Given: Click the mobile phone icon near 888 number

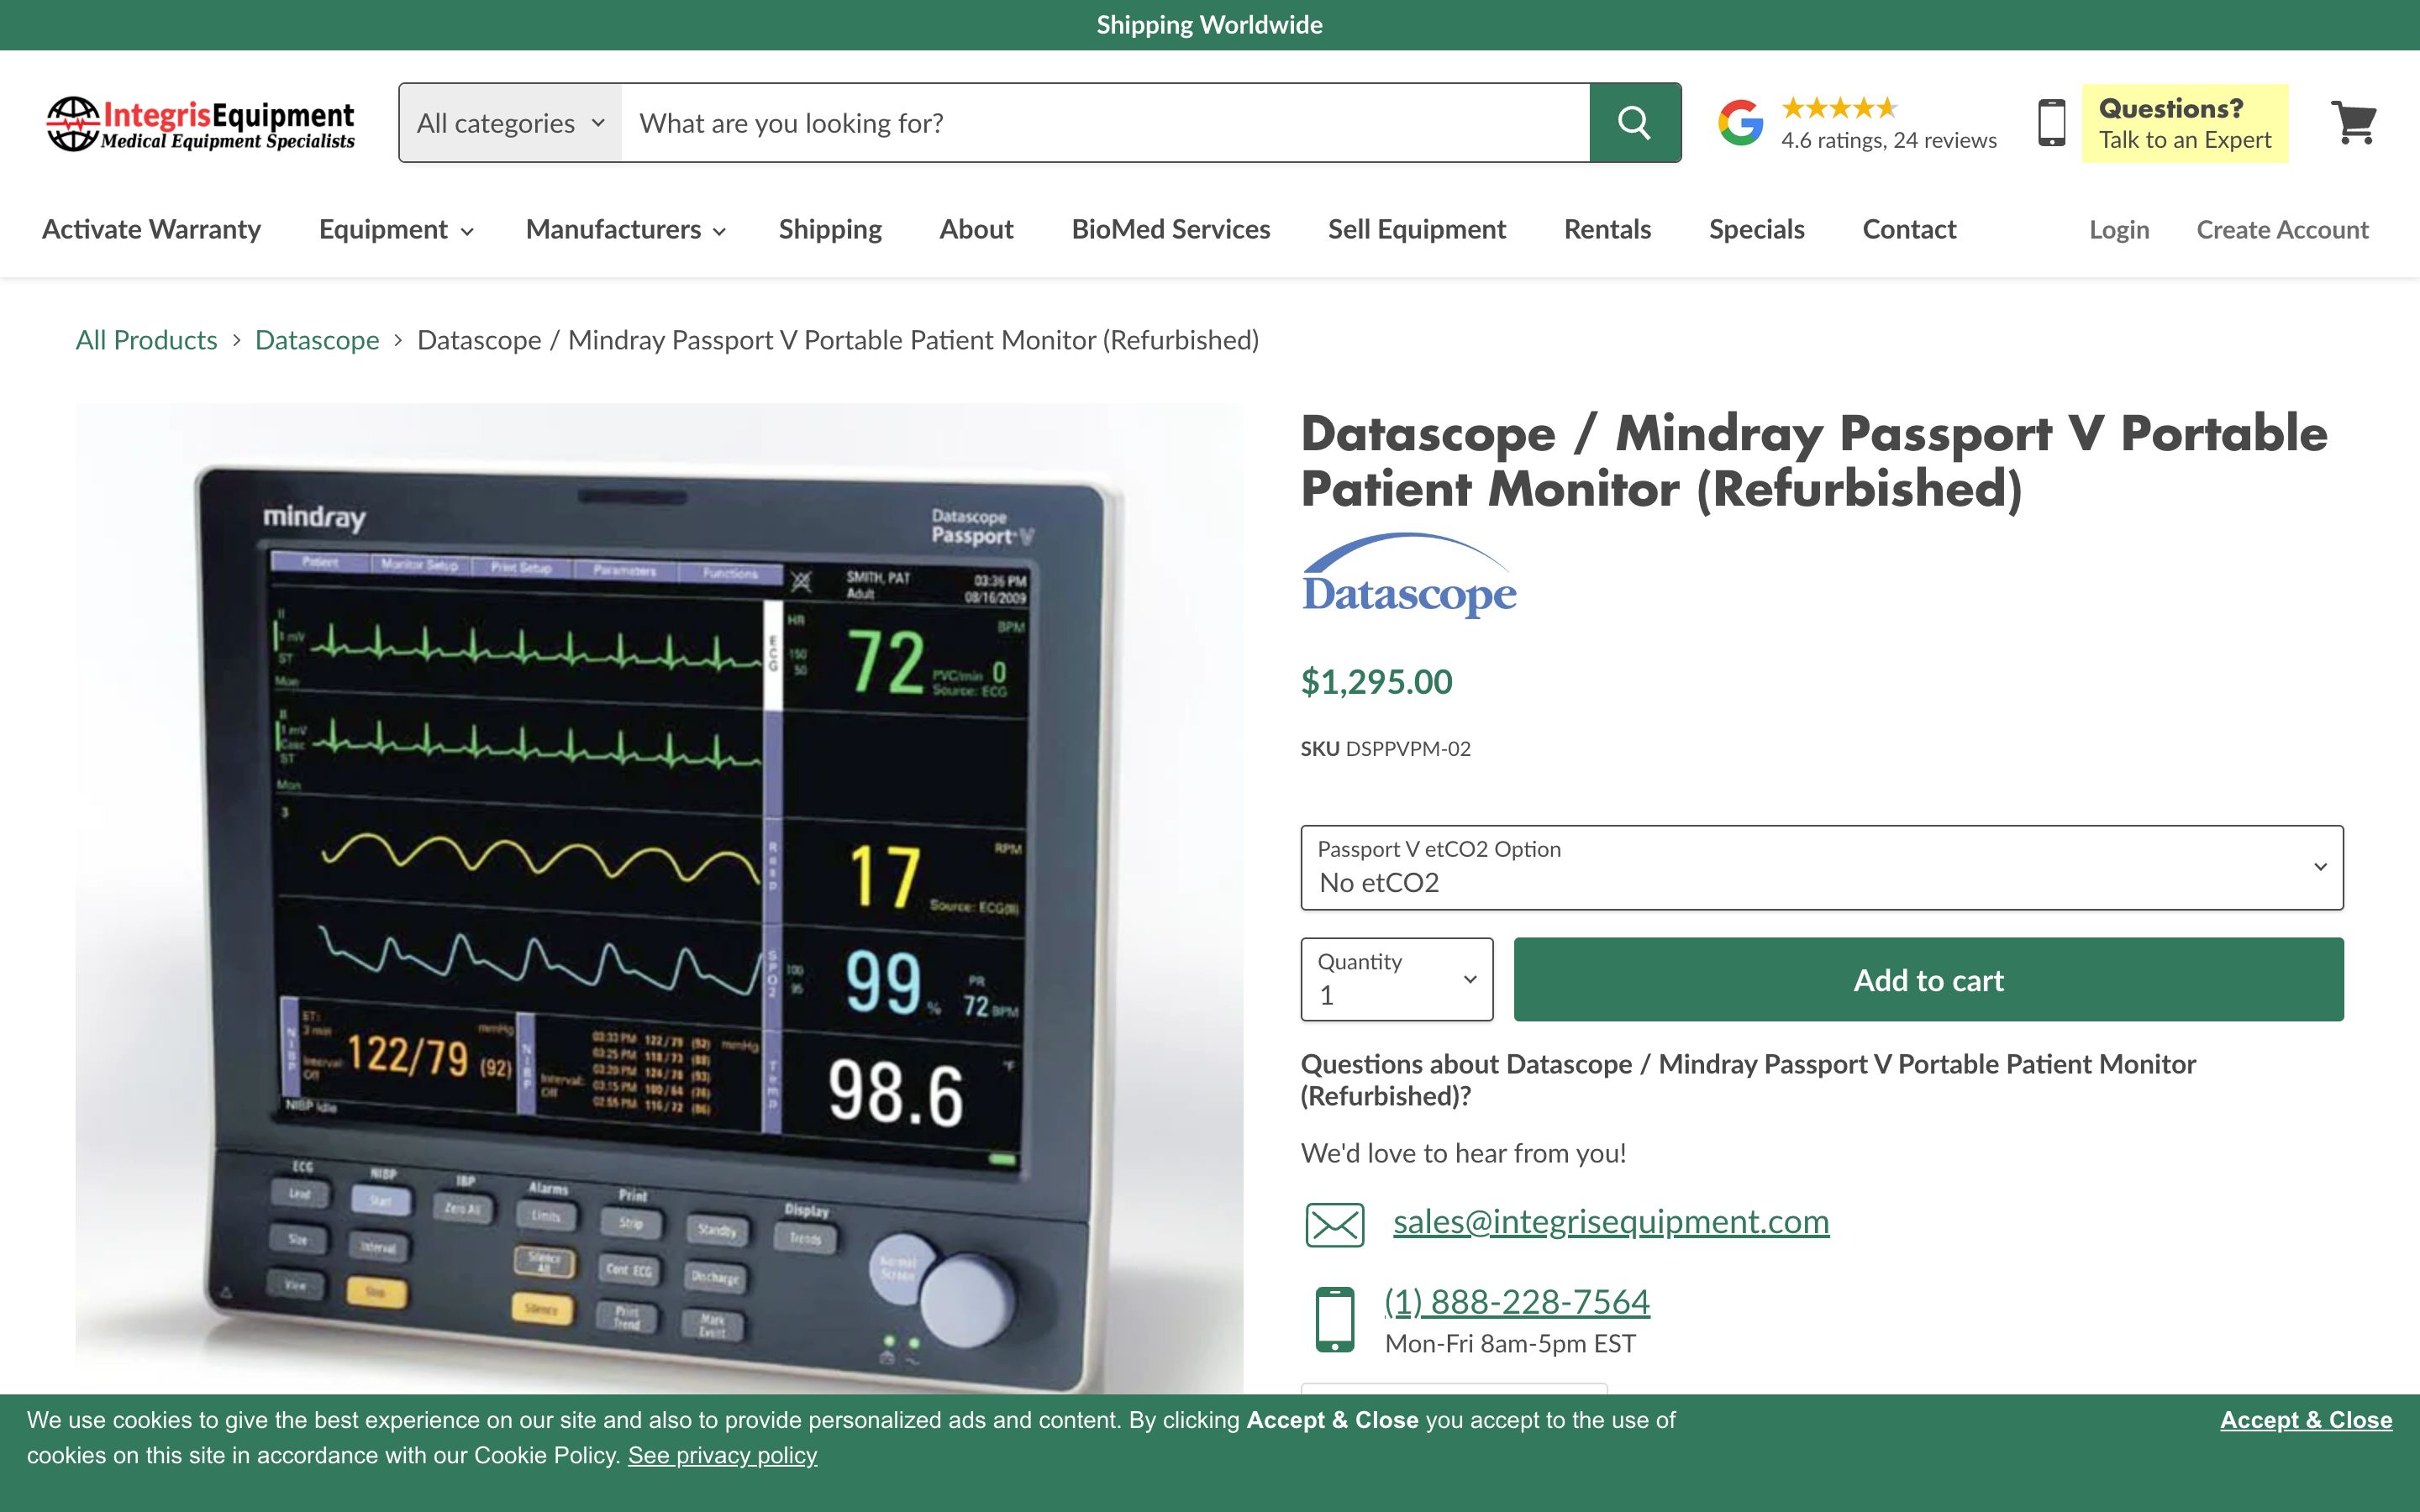Looking at the screenshot, I should [x=1334, y=1319].
